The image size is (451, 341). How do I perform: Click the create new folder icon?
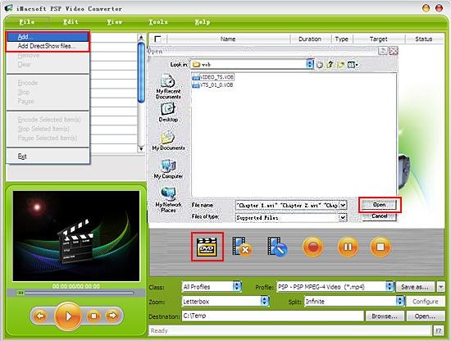(341, 65)
